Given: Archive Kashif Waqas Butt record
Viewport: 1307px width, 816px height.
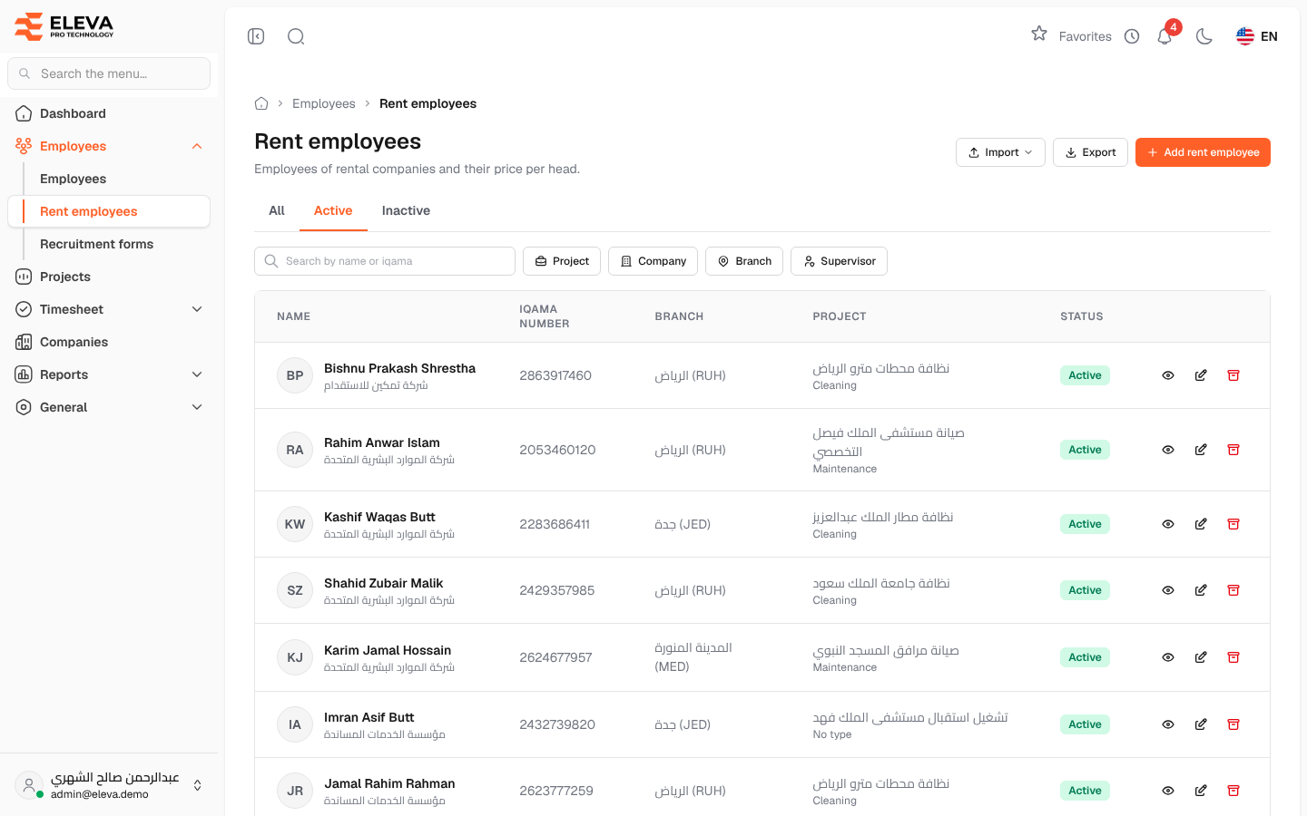Looking at the screenshot, I should 1233,524.
